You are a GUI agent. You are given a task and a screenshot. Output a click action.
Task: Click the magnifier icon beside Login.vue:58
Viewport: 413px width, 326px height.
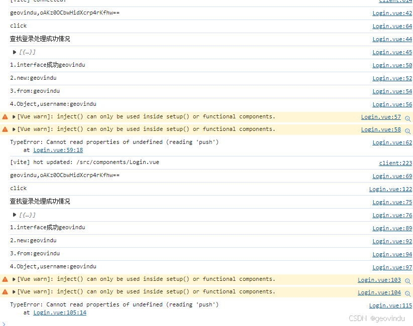pyautogui.click(x=408, y=131)
